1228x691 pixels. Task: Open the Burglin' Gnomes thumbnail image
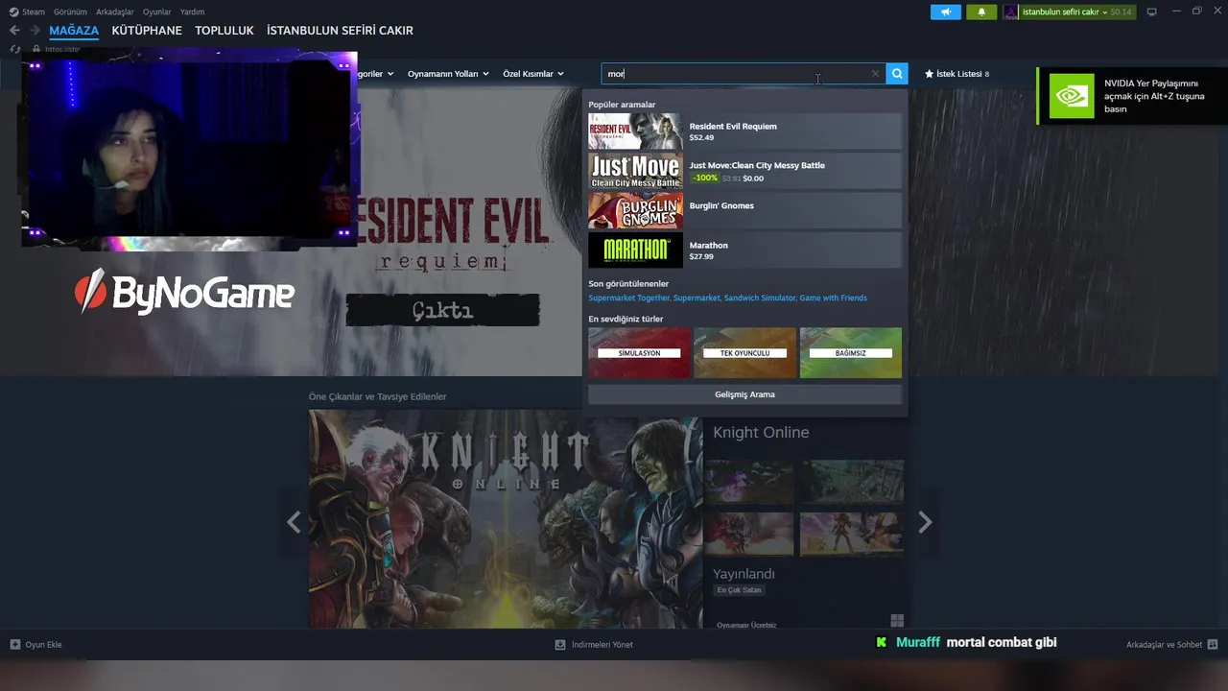[x=635, y=210]
